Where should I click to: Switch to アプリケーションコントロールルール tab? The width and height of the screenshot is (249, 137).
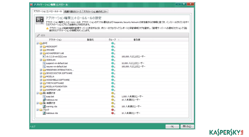[48, 11]
